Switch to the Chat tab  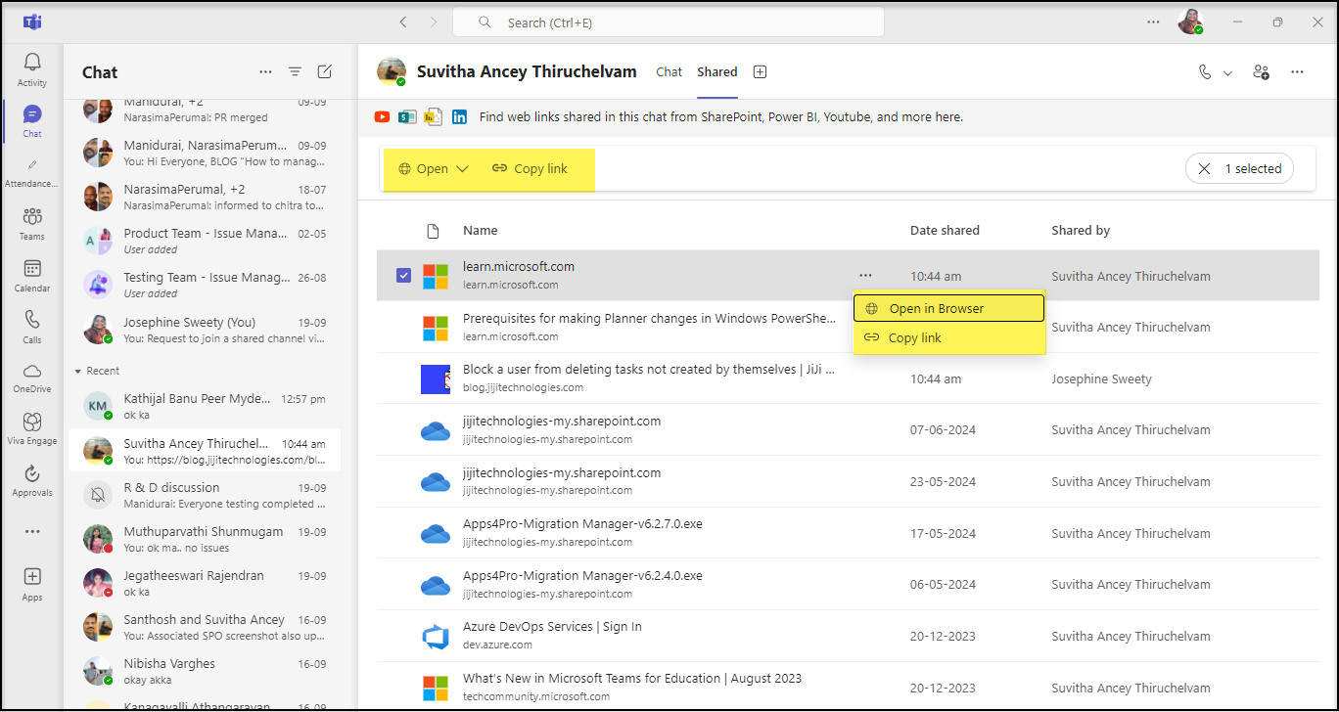click(669, 71)
